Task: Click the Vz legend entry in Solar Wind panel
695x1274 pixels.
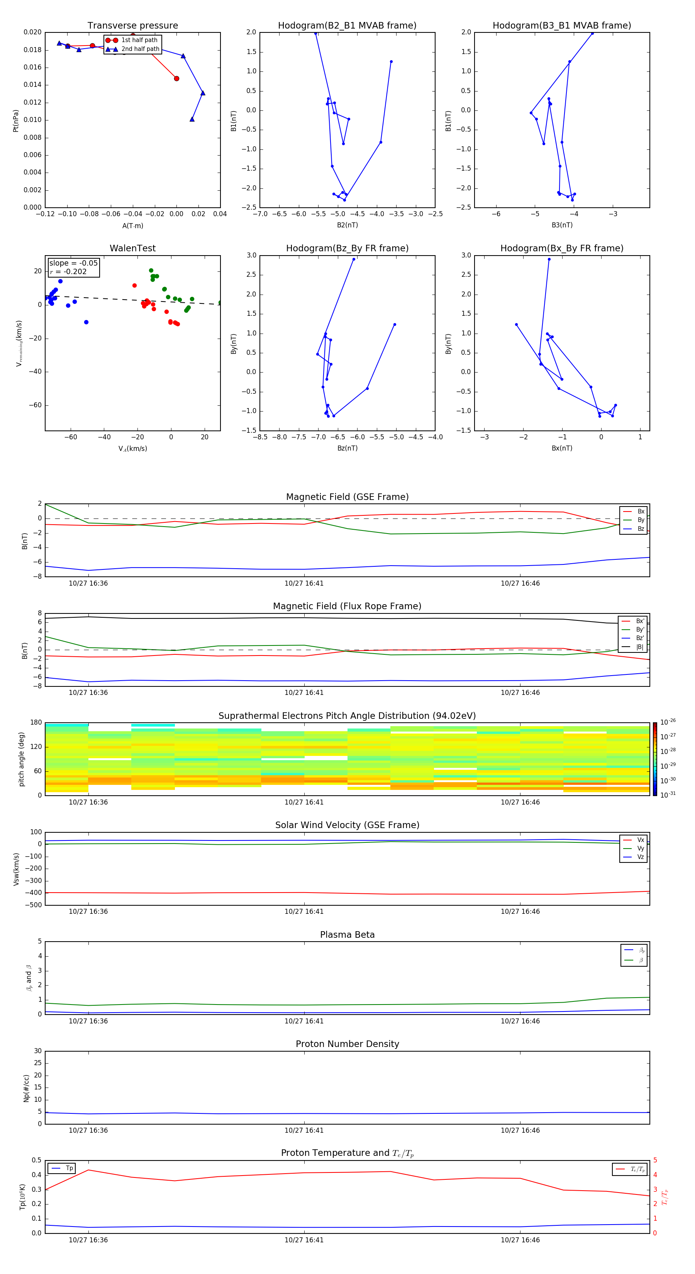Action: point(634,857)
